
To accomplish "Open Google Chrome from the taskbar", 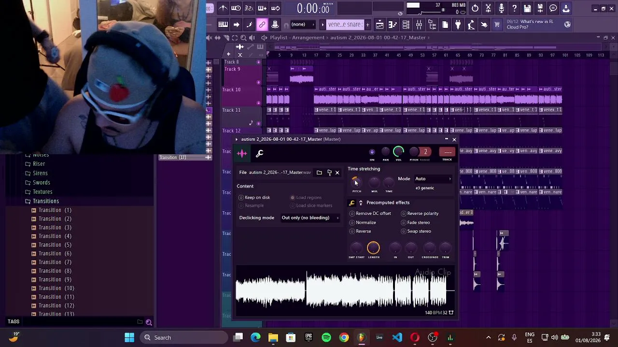I will pos(344,337).
